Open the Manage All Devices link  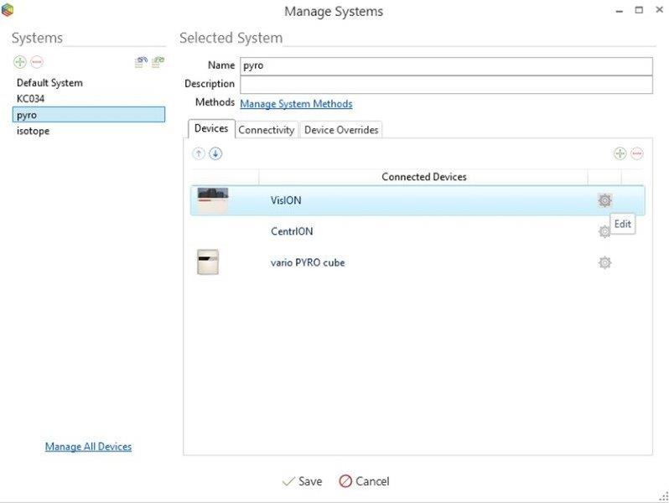[88, 447]
